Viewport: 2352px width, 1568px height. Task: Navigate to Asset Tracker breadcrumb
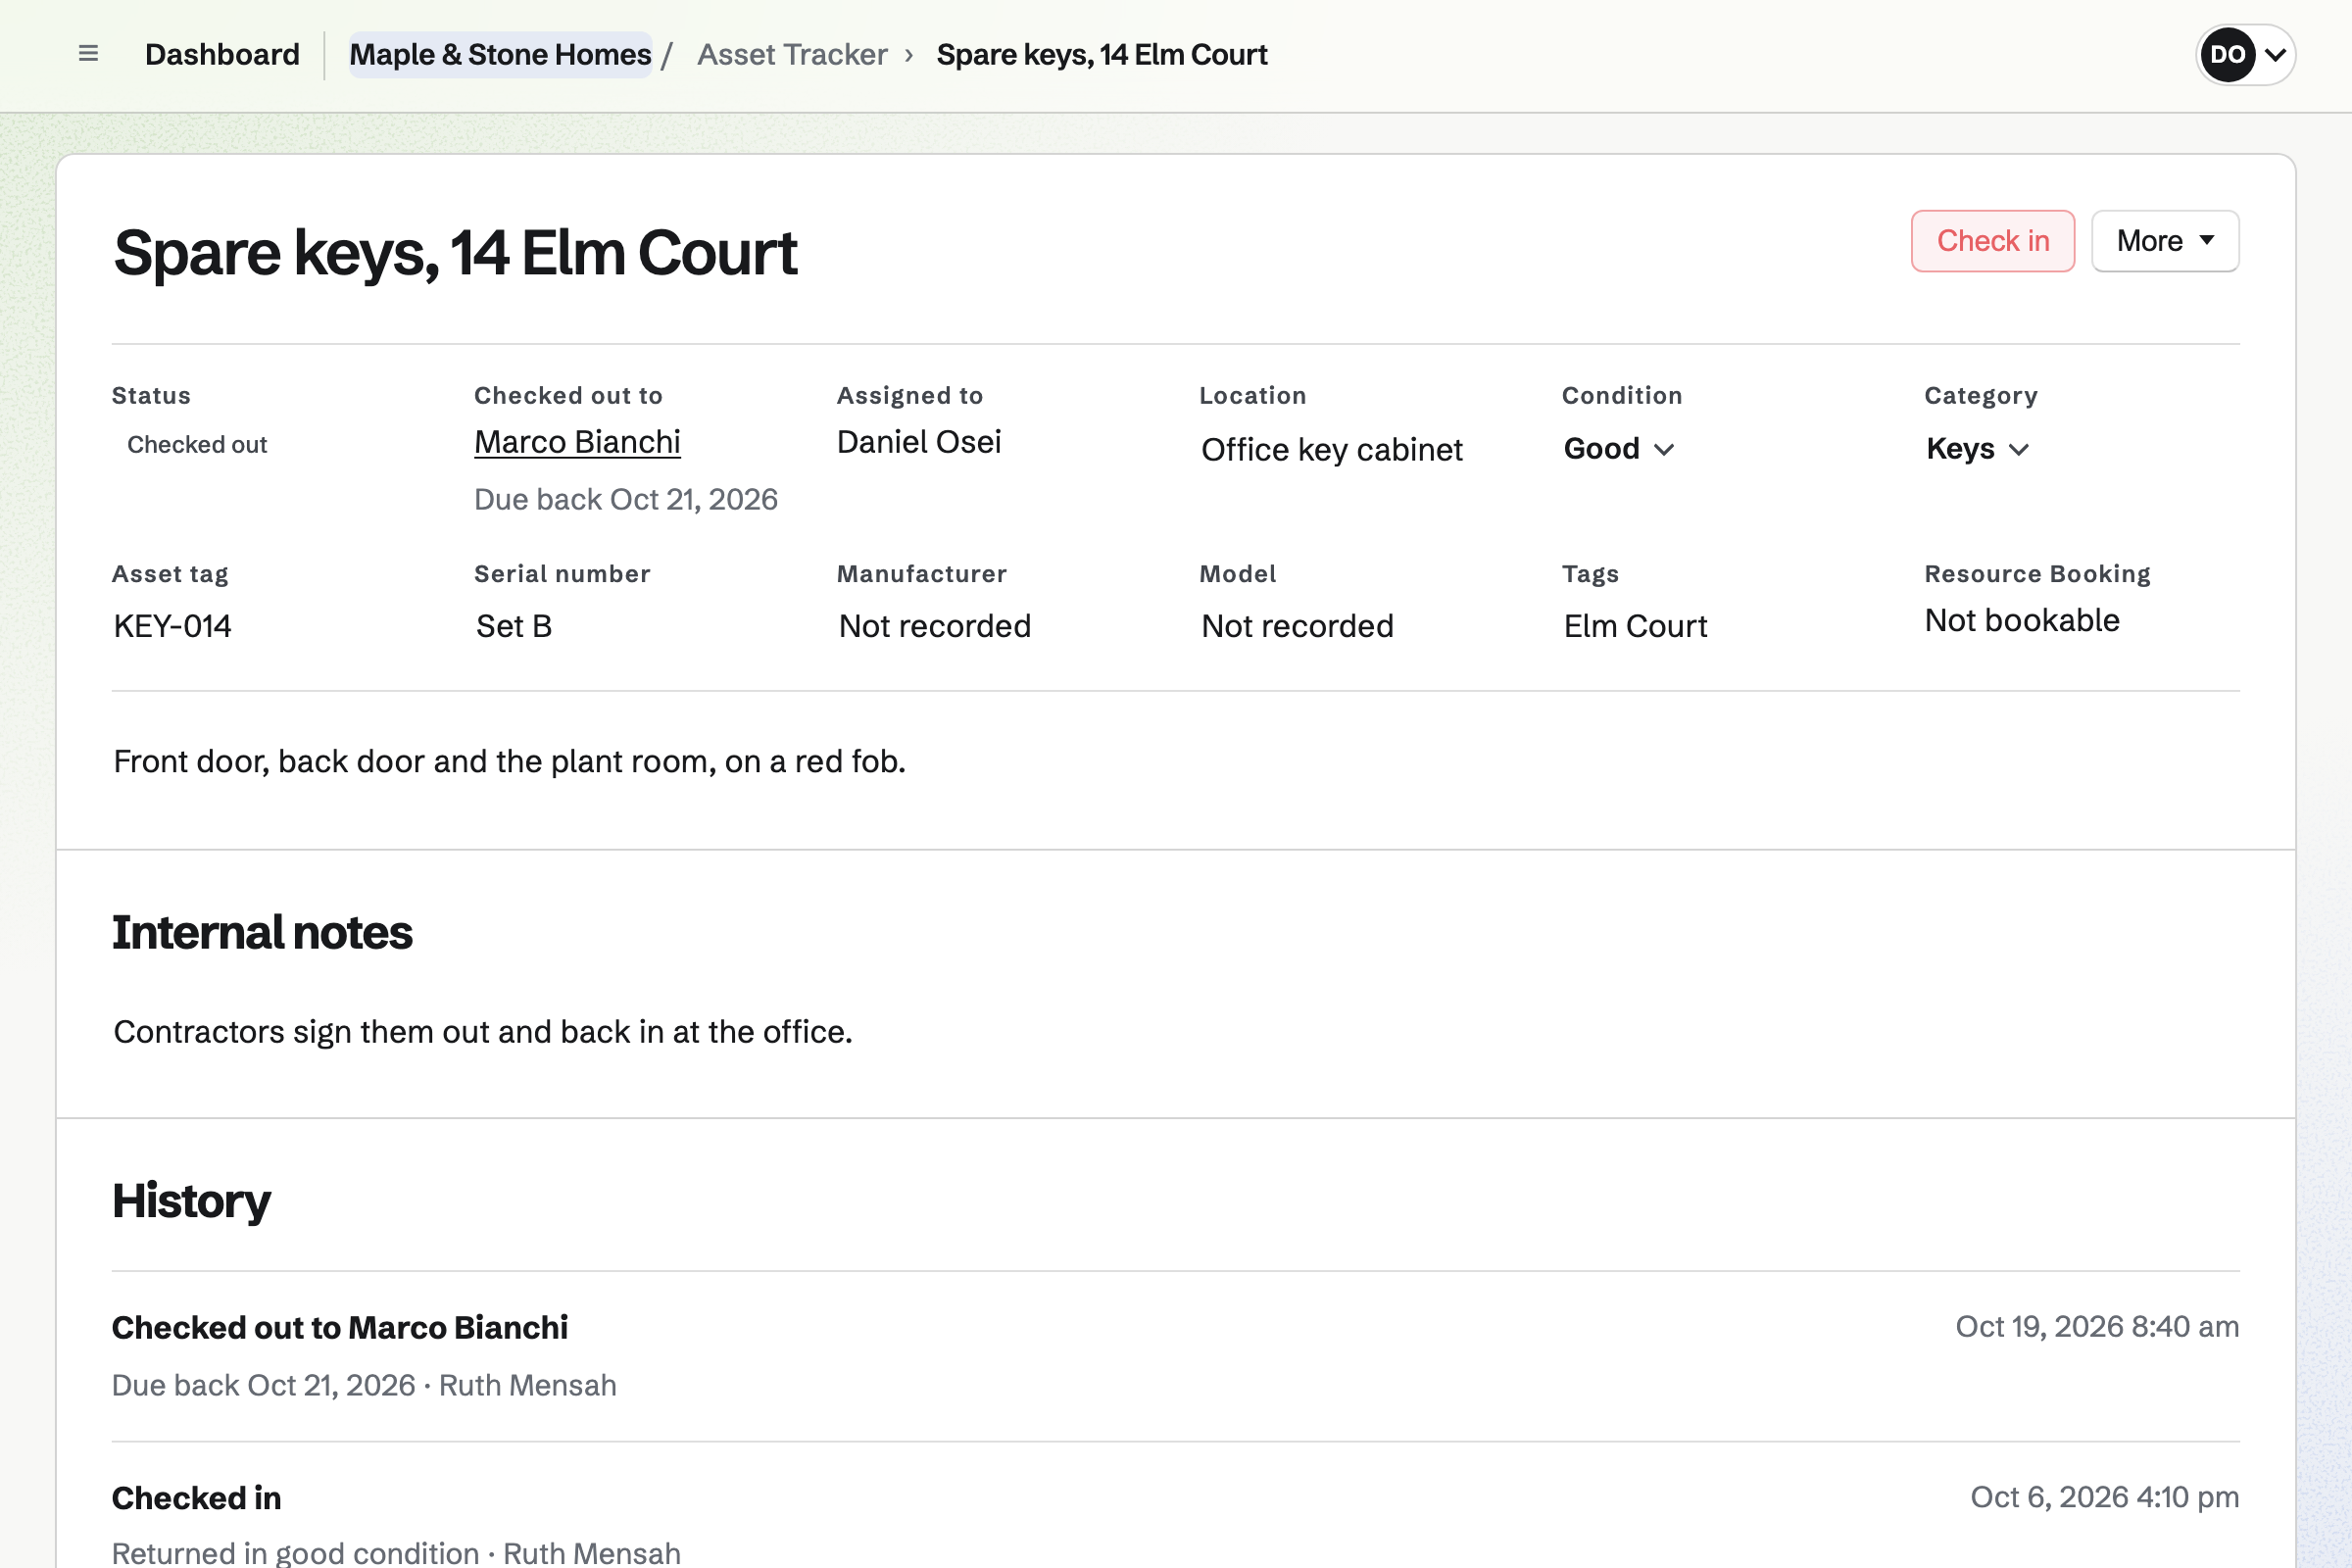[x=792, y=54]
